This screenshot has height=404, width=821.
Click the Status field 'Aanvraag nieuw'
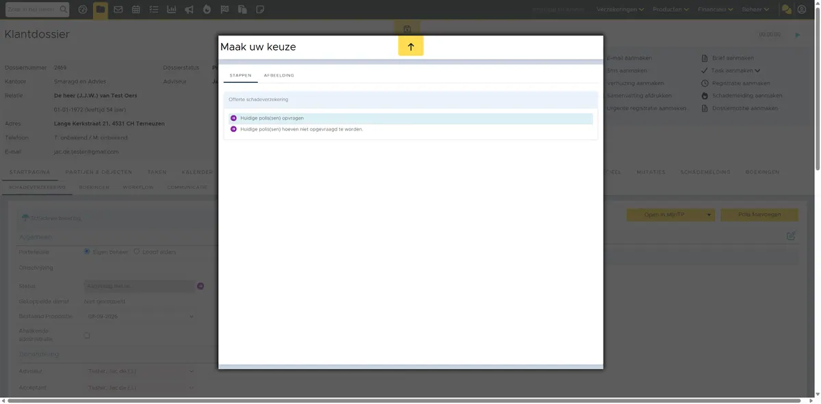pos(140,286)
